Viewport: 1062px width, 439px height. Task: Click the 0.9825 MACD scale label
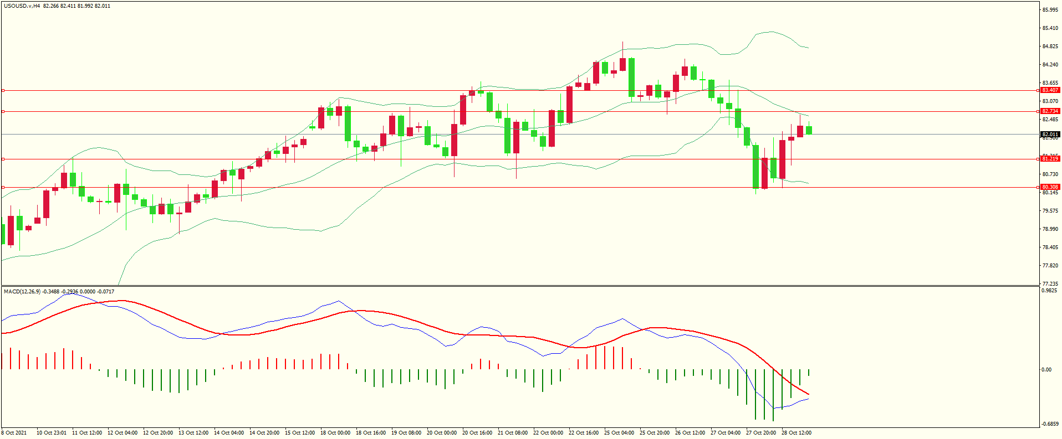pyautogui.click(x=1049, y=290)
